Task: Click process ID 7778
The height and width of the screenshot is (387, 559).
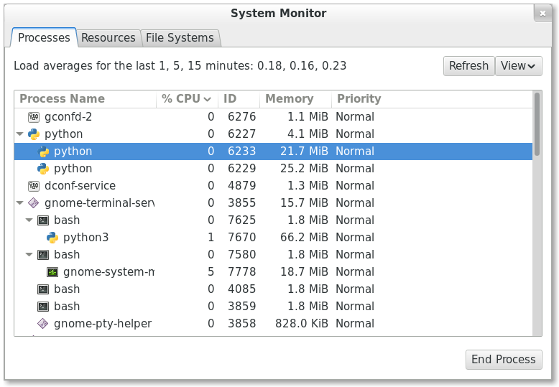Action: [241, 272]
